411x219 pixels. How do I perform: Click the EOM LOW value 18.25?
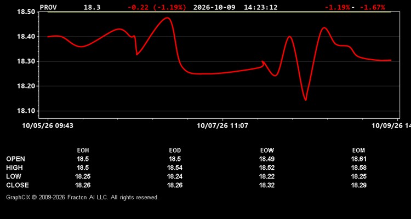[x=358, y=176]
